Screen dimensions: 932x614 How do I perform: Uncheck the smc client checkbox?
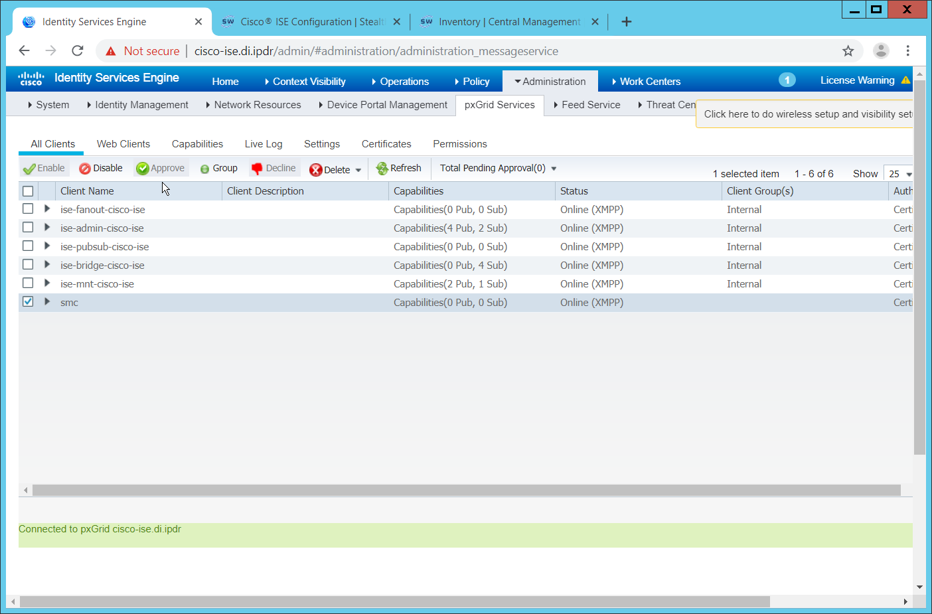point(28,301)
